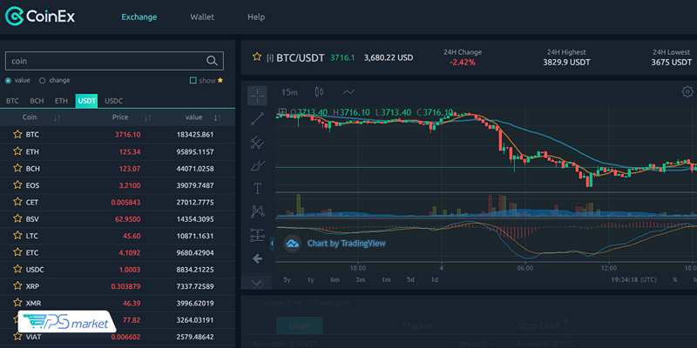This screenshot has width=697, height=348.
Task: Select the crosshair cursor tool
Action: coord(258,95)
